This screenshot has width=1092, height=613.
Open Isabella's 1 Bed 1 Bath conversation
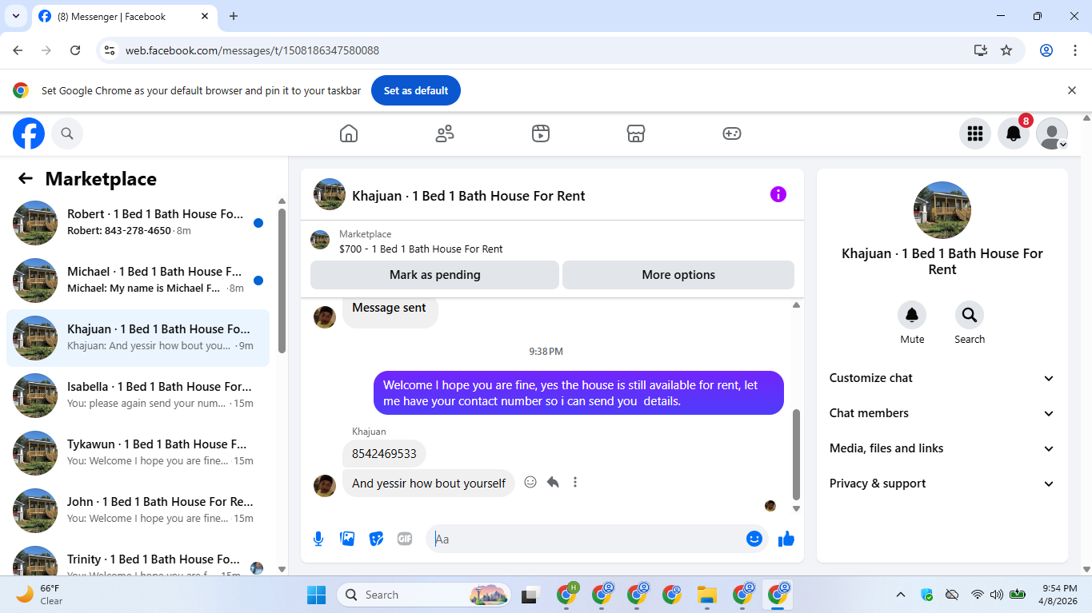(138, 396)
